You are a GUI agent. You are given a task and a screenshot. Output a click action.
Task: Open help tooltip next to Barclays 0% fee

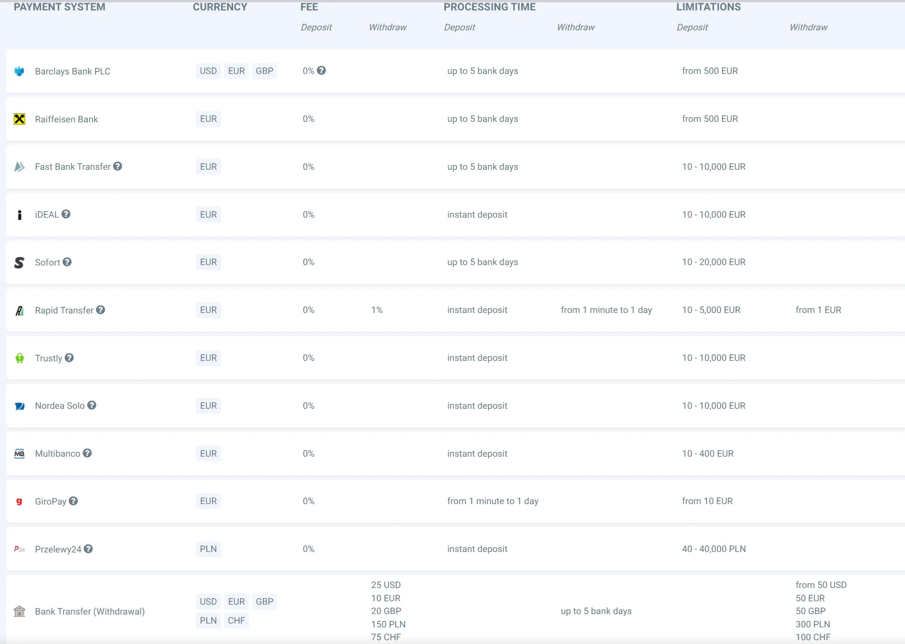click(322, 71)
